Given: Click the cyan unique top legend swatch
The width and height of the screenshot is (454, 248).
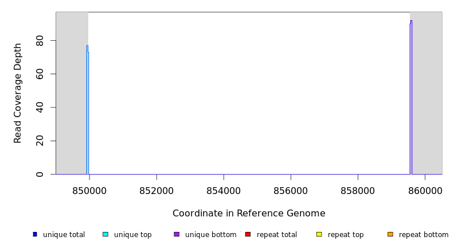Looking at the screenshot, I should coord(105,234).
